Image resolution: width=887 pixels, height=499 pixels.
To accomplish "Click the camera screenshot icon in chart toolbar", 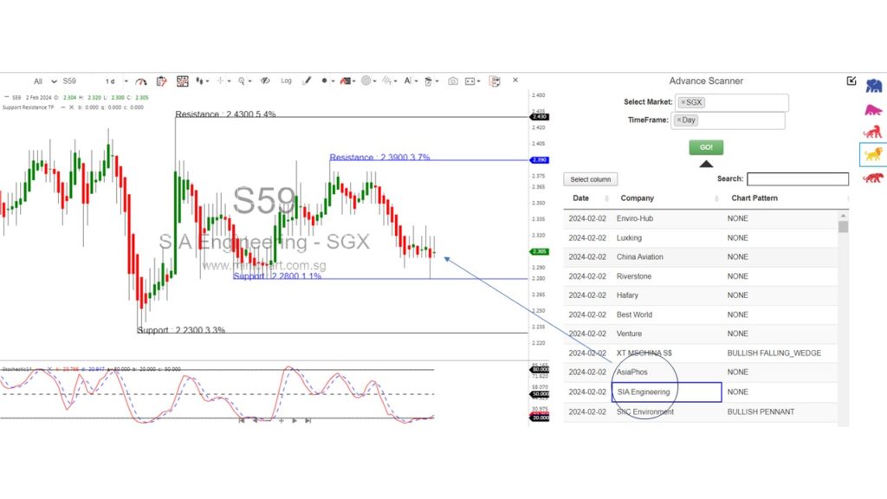I will click(452, 81).
